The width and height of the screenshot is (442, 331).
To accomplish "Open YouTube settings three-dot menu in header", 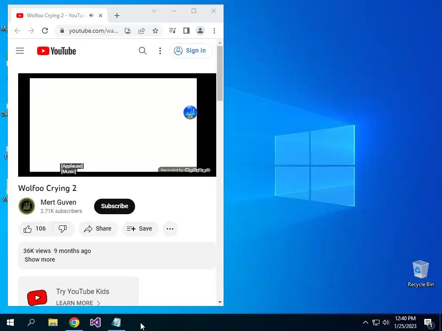I will [160, 51].
